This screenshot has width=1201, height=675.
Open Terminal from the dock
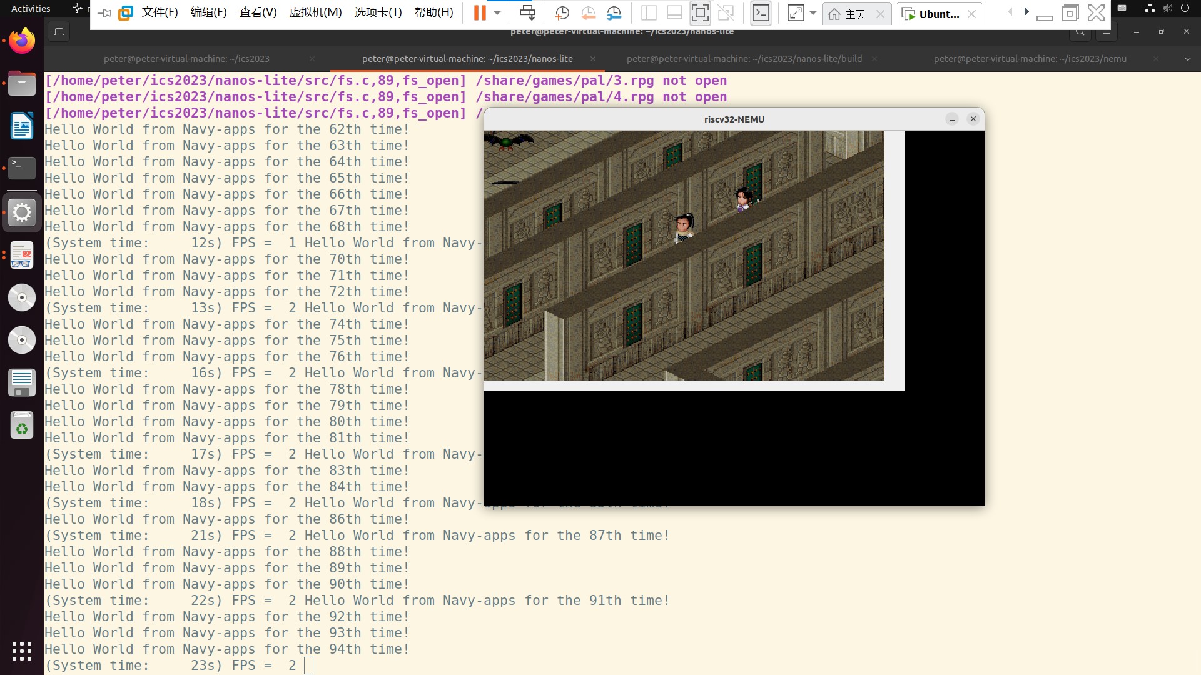coord(22,169)
